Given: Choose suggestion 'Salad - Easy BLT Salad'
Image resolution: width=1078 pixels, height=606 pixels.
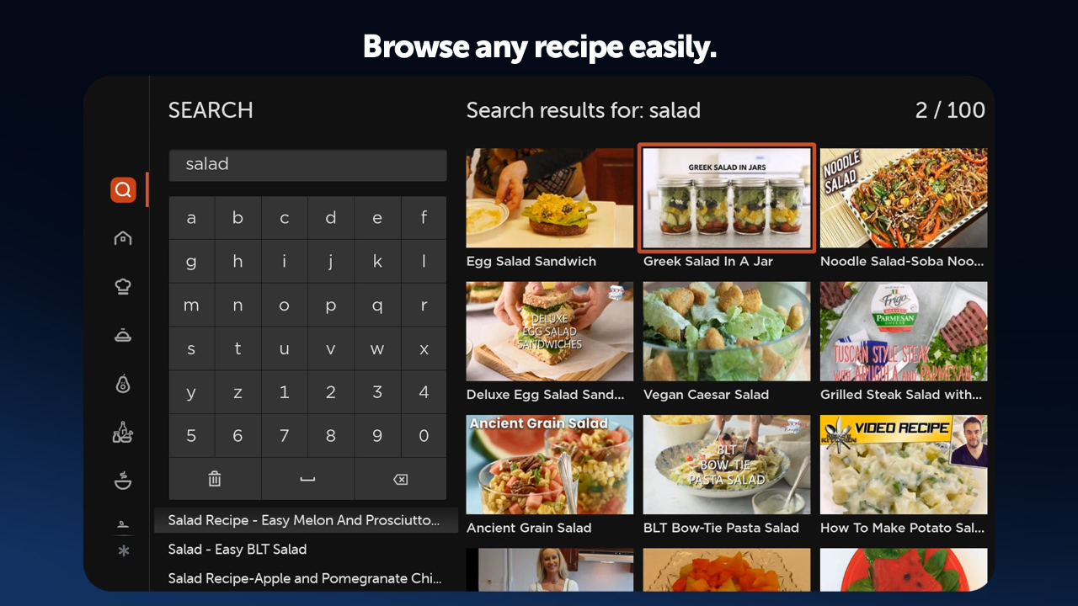Looking at the screenshot, I should [237, 549].
